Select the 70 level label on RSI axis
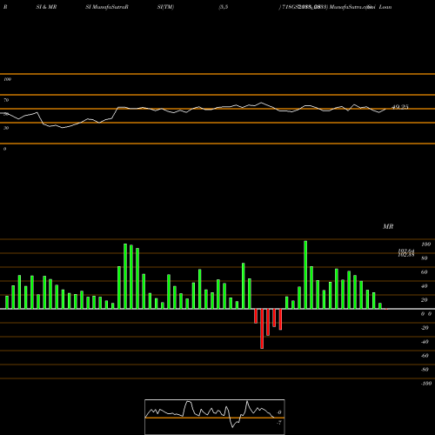 pyautogui.click(x=6, y=100)
